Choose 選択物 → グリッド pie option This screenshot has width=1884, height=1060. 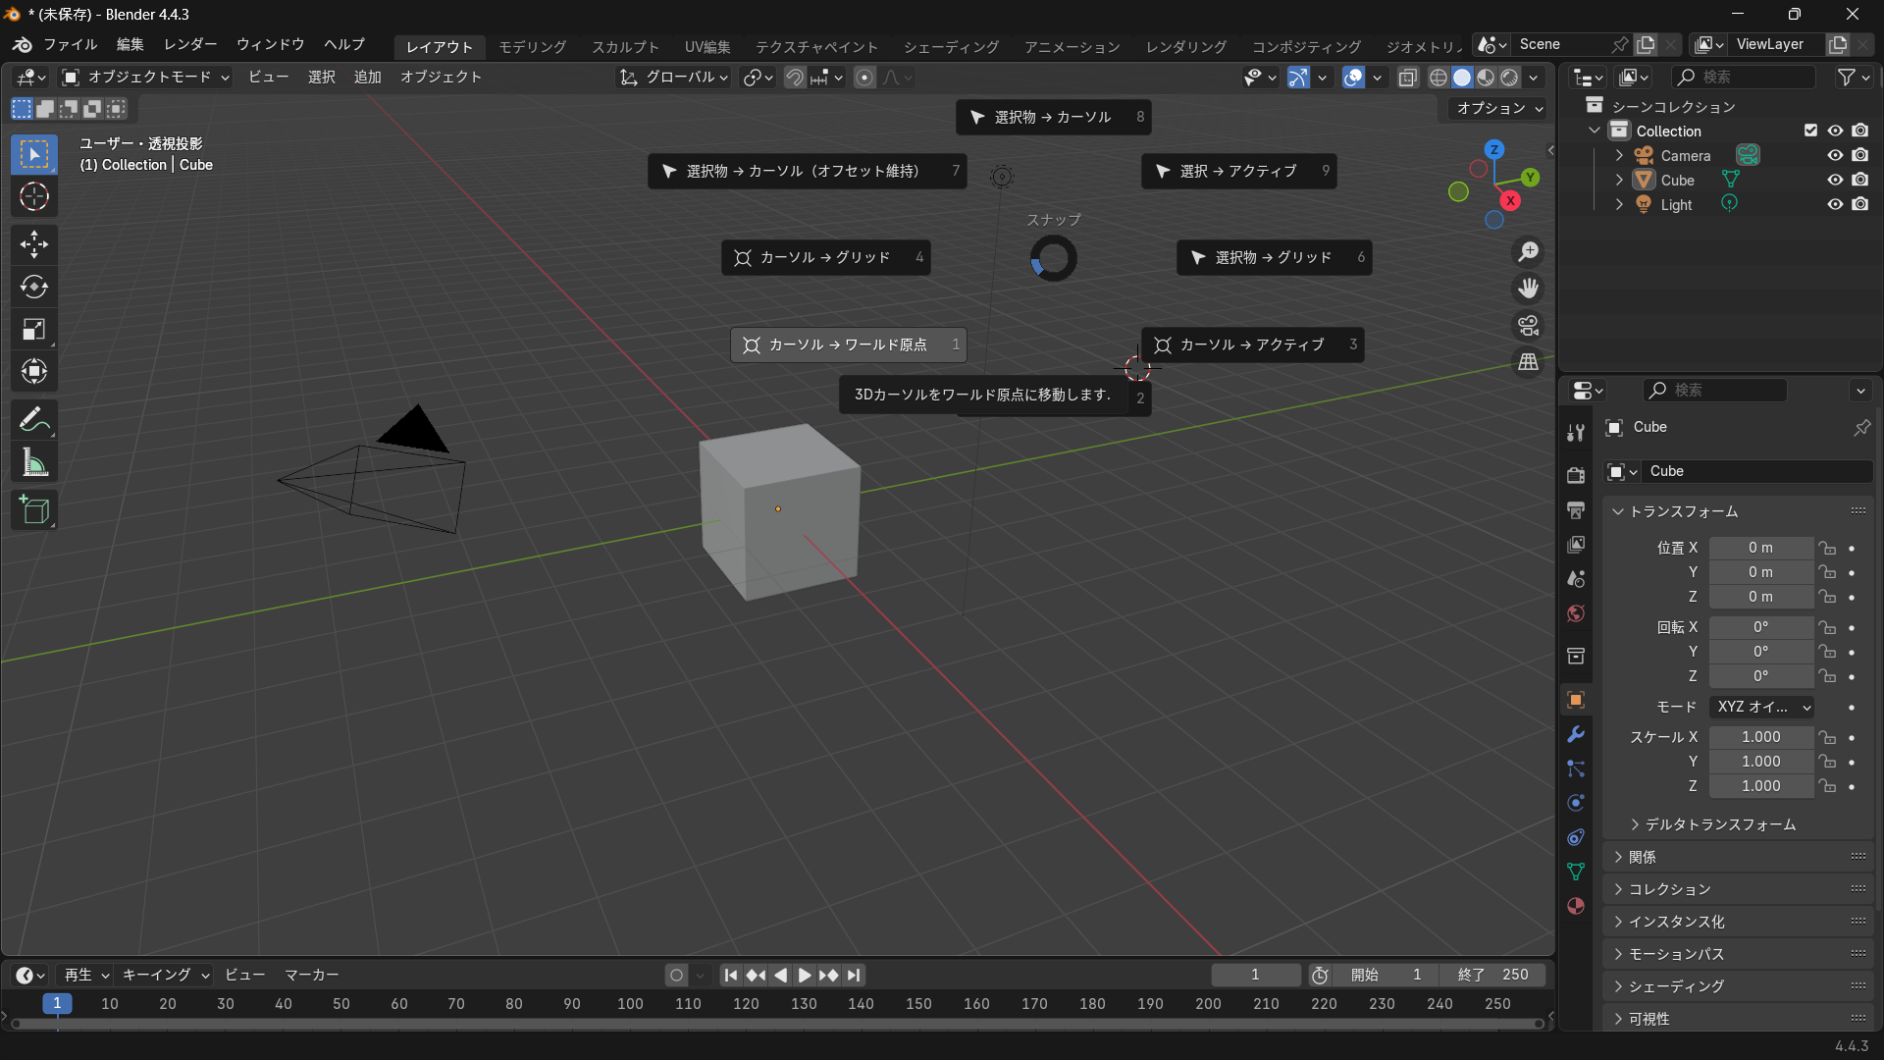coord(1274,257)
